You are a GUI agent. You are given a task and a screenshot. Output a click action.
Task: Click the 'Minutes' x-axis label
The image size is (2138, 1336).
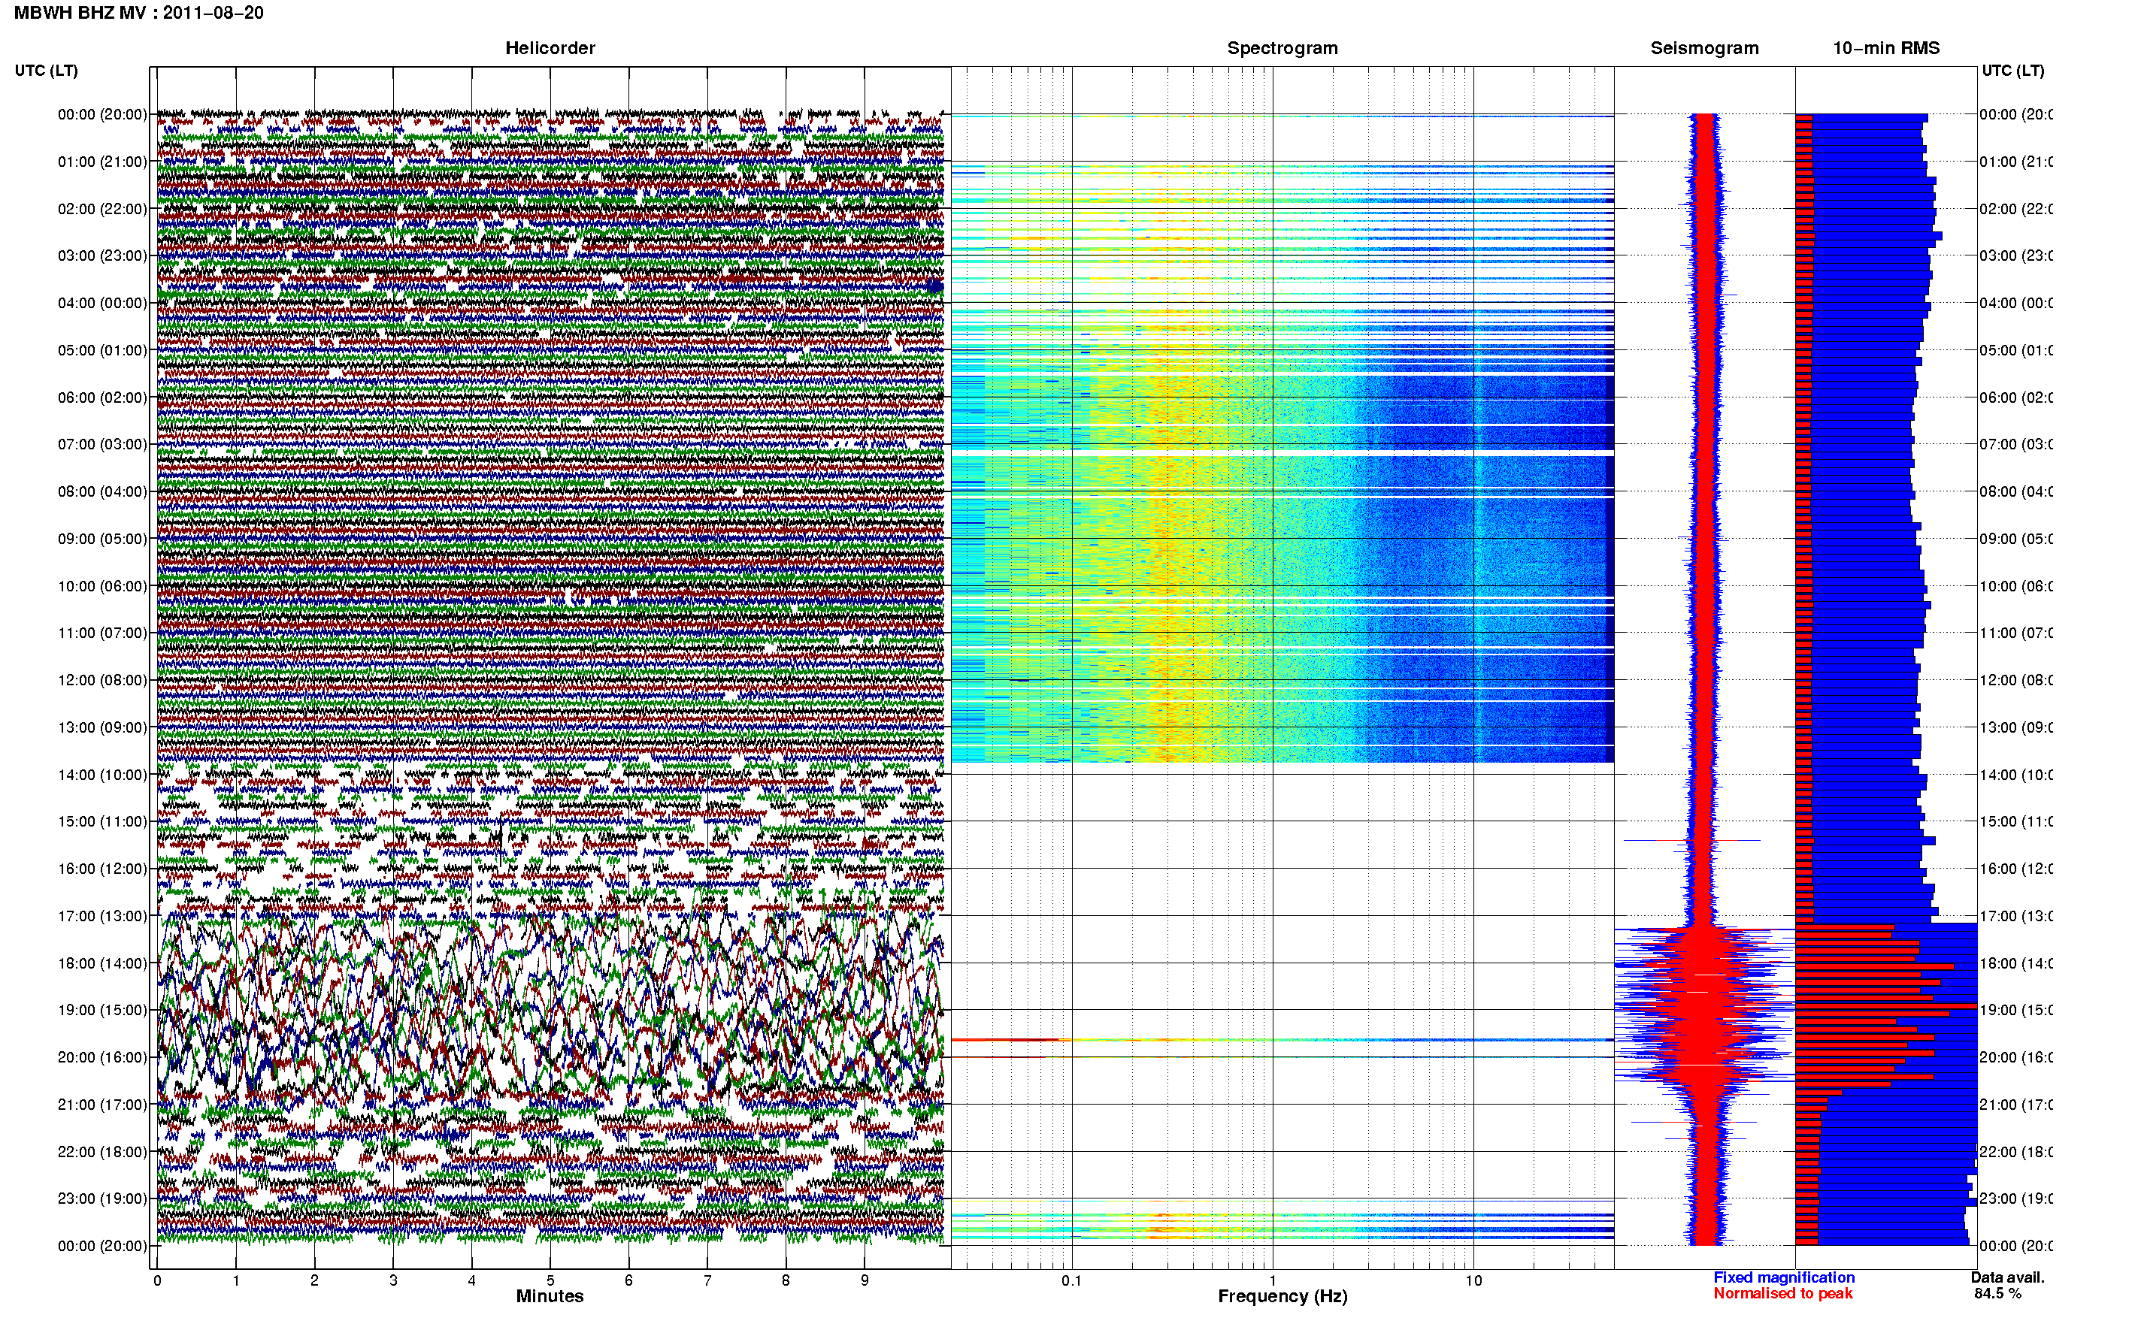(x=550, y=1296)
